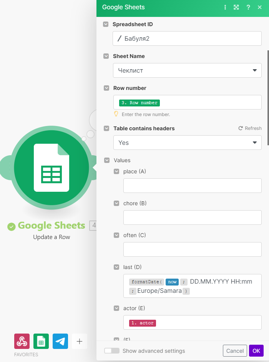
Task: Click the 'Update a Row' module subtitle
Action: click(51, 237)
